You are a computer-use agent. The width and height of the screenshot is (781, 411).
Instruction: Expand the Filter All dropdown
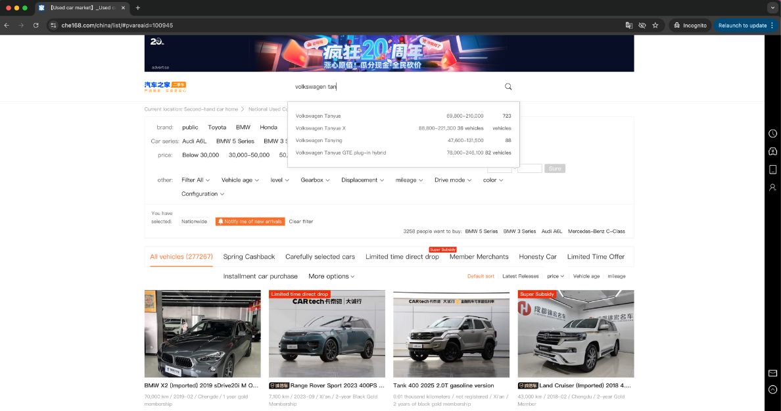pos(195,180)
